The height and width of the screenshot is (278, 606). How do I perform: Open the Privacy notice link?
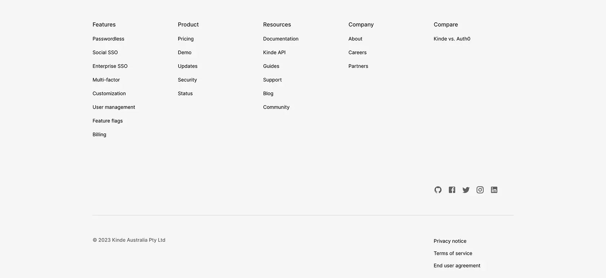[450, 241]
